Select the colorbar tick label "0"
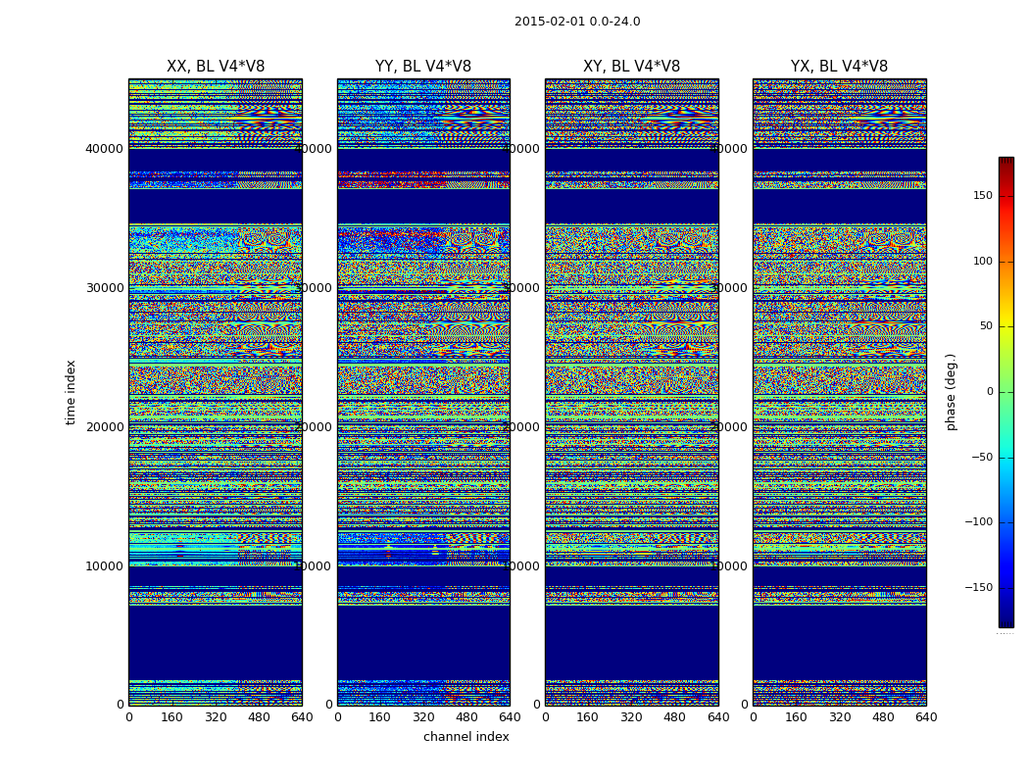The width and height of the screenshot is (1029, 784). click(989, 392)
